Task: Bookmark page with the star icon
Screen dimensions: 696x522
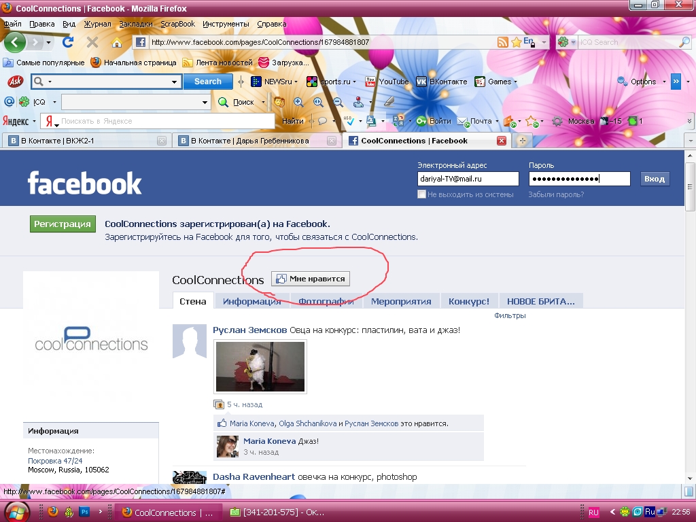Action: point(517,42)
